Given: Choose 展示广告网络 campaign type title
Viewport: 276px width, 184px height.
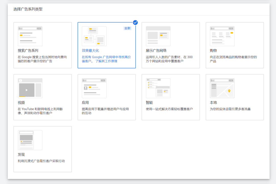Looking at the screenshot, I should (156, 51).
